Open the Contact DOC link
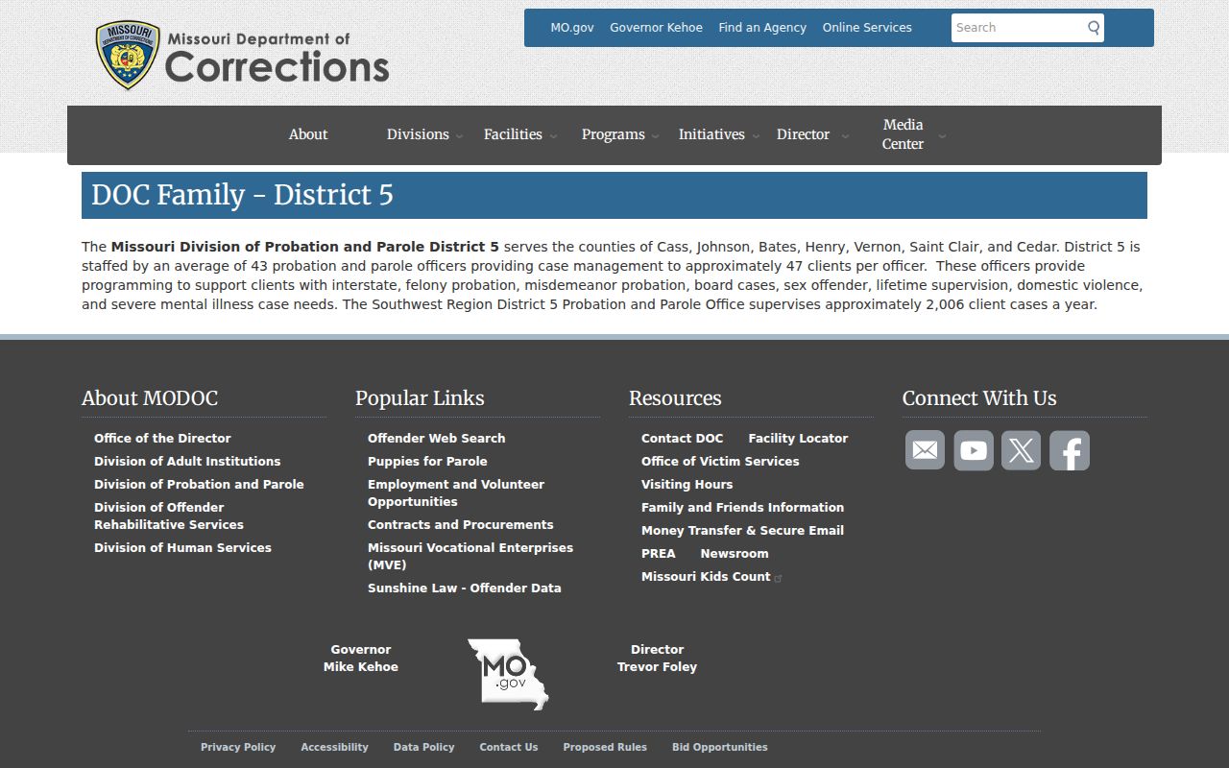The height and width of the screenshot is (768, 1229). coord(682,438)
